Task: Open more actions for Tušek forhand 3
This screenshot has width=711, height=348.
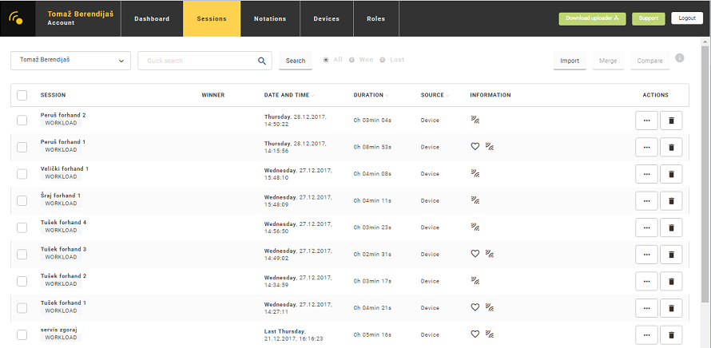Action: pos(646,254)
